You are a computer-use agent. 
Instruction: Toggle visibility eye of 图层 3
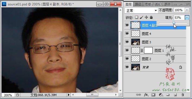[127, 42]
